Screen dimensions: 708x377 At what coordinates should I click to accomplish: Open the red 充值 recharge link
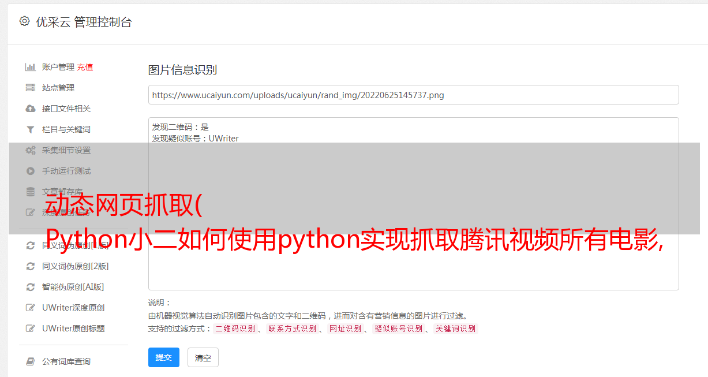coord(85,67)
